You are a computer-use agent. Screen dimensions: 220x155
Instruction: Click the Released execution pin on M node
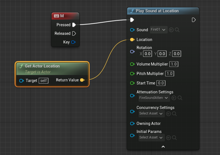coord(74,33)
